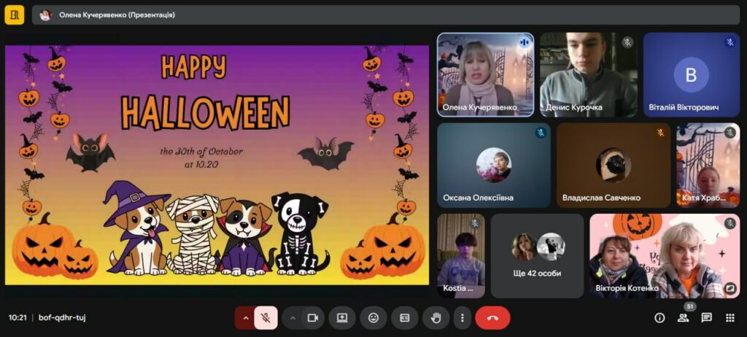Screen dimensions: 747x337
Task: Expand audio settings arrow beside microphone
Action: (245, 318)
